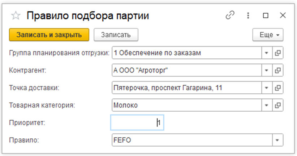Screen dimensions: 297x156
Task: Click into the Приоритет number field
Action: tap(137, 123)
